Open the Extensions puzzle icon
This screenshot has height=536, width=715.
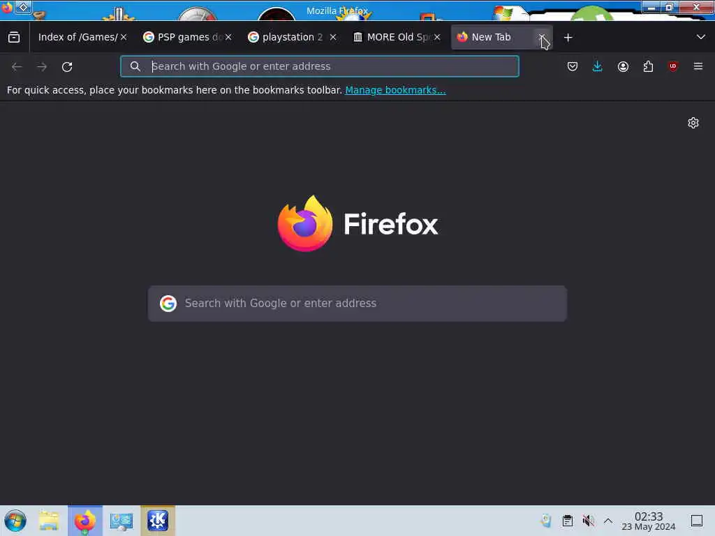pos(648,66)
